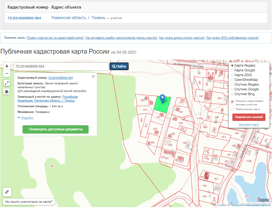Open Как узнать длины сторон участка link

pyautogui.click(x=182, y=38)
